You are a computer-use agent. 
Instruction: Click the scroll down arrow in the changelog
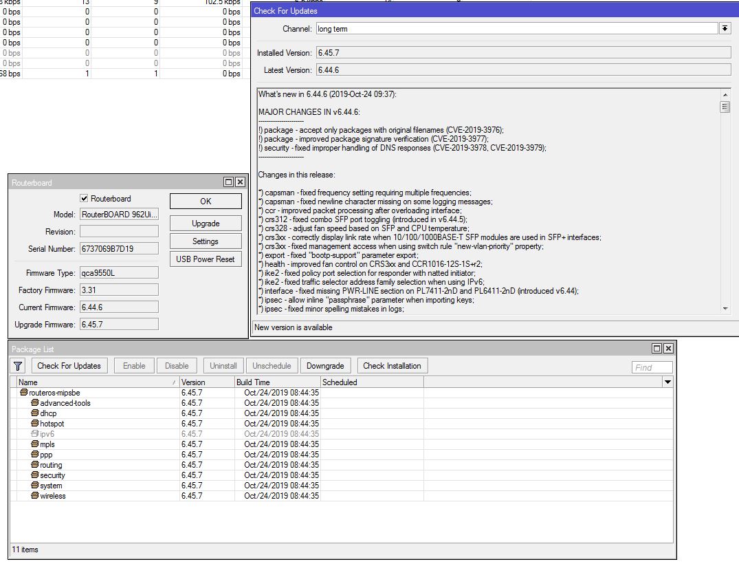725,308
